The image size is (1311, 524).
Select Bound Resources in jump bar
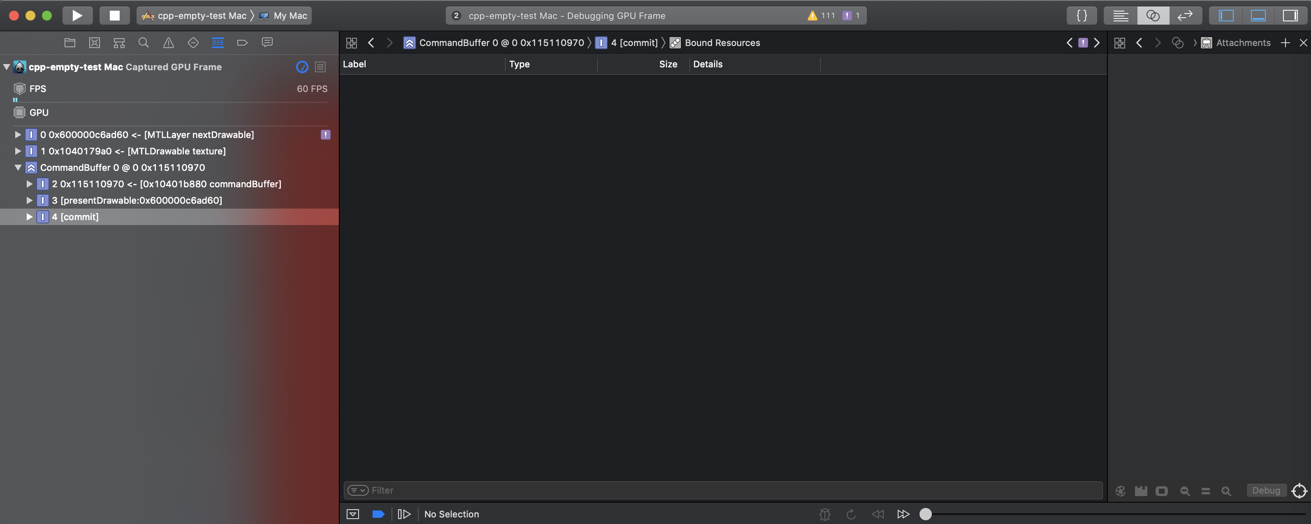point(722,43)
